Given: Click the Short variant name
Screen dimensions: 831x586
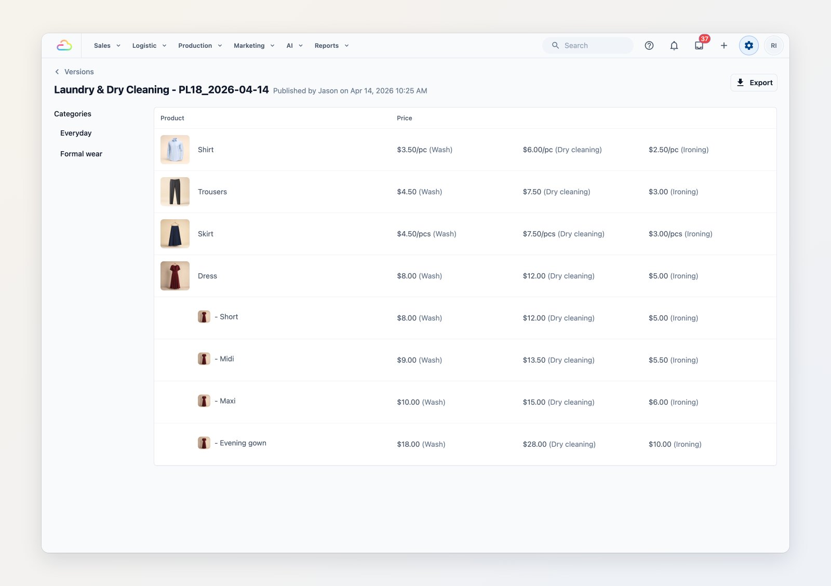Looking at the screenshot, I should 226,317.
